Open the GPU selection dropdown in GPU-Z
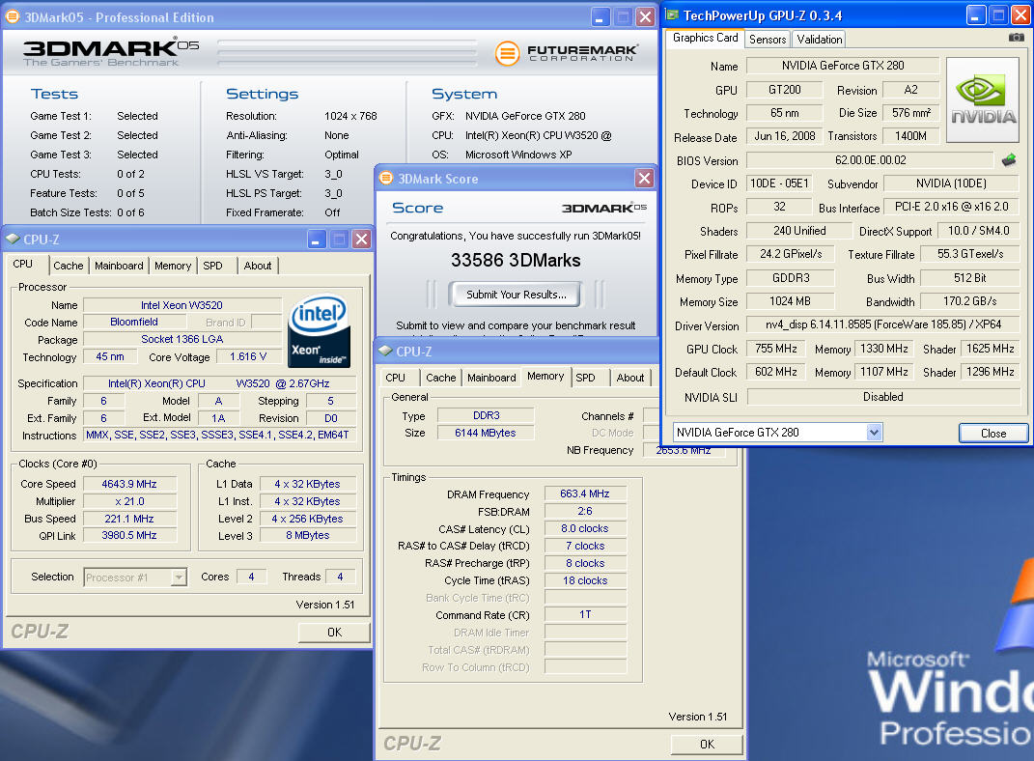 [x=874, y=433]
